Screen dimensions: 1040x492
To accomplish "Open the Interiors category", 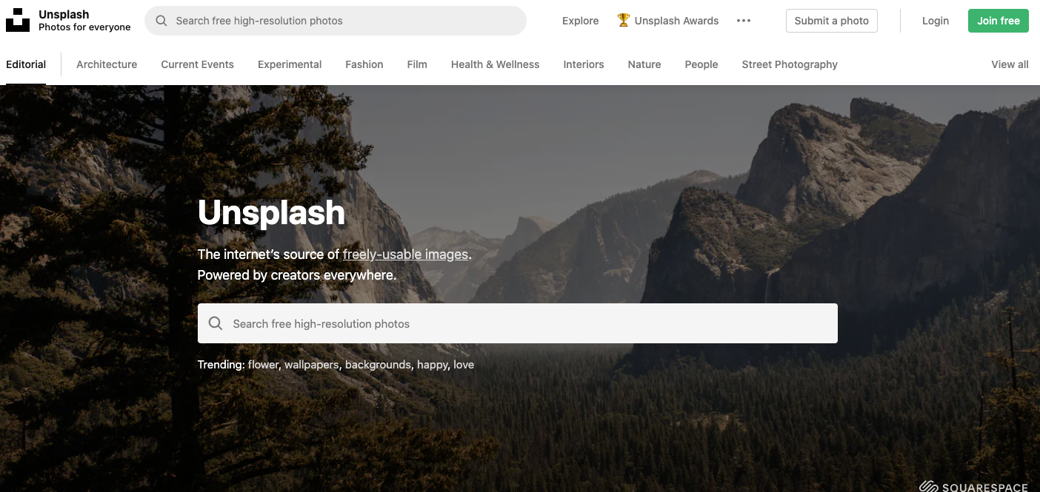I will click(x=584, y=64).
